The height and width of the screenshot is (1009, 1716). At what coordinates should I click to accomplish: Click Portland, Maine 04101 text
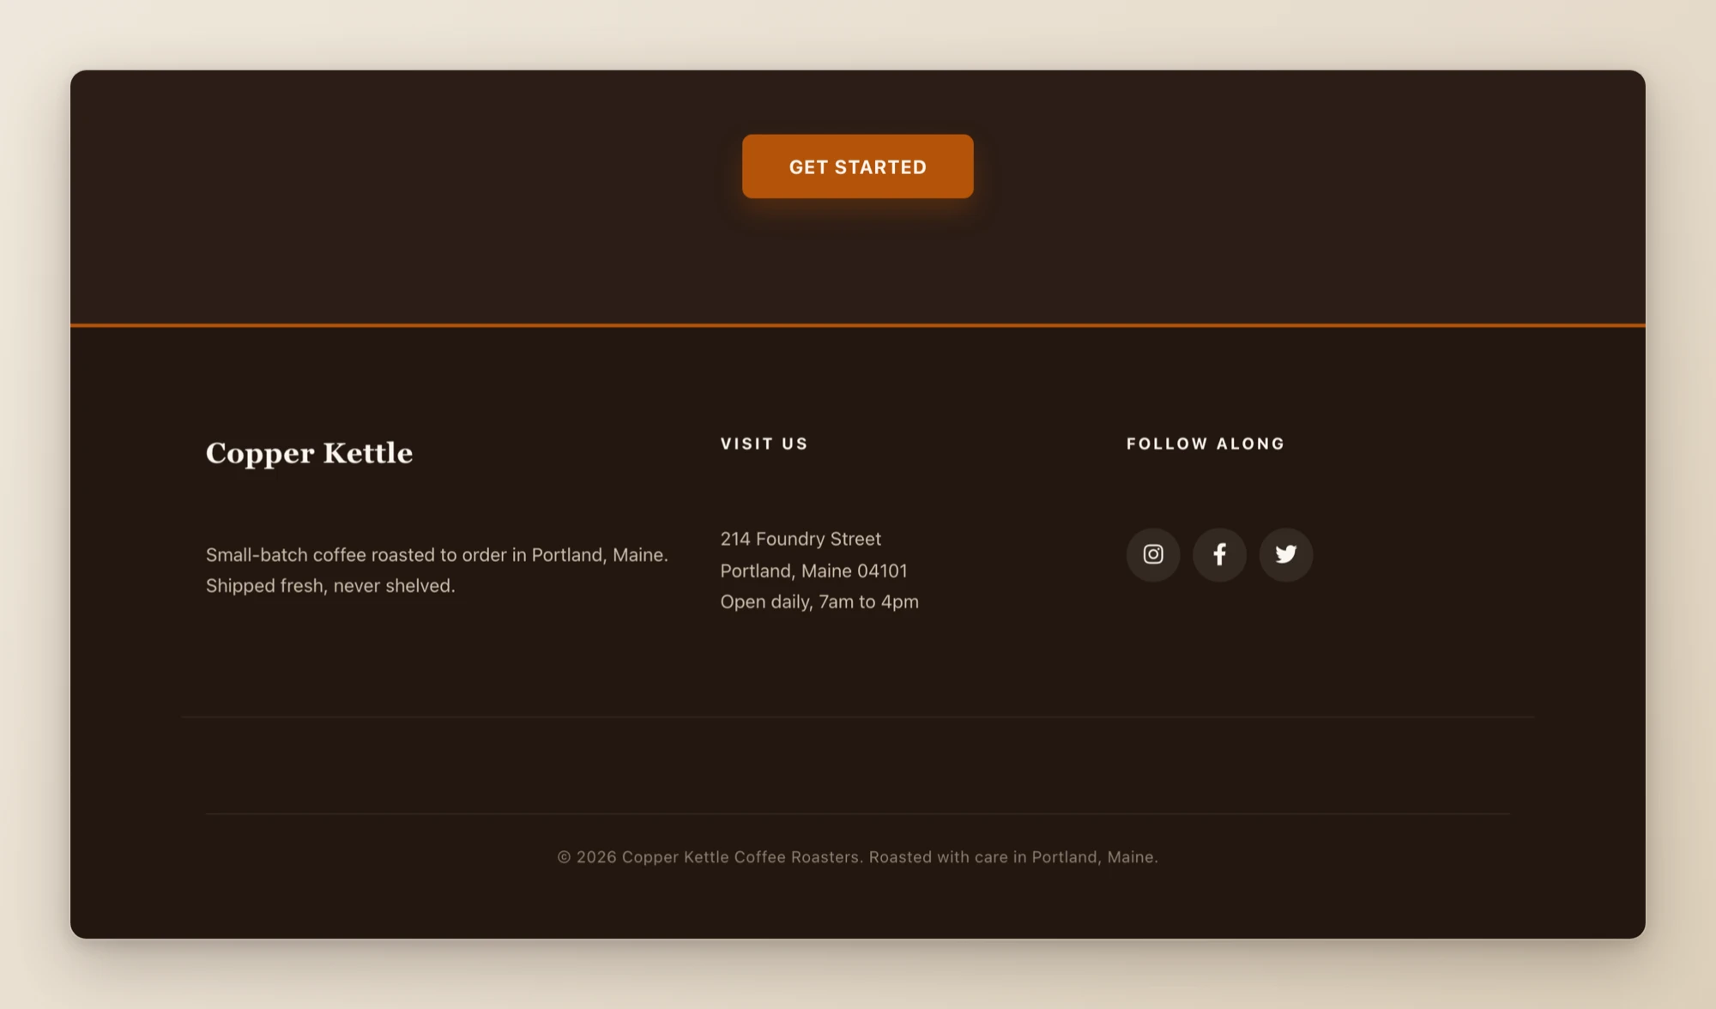(813, 571)
